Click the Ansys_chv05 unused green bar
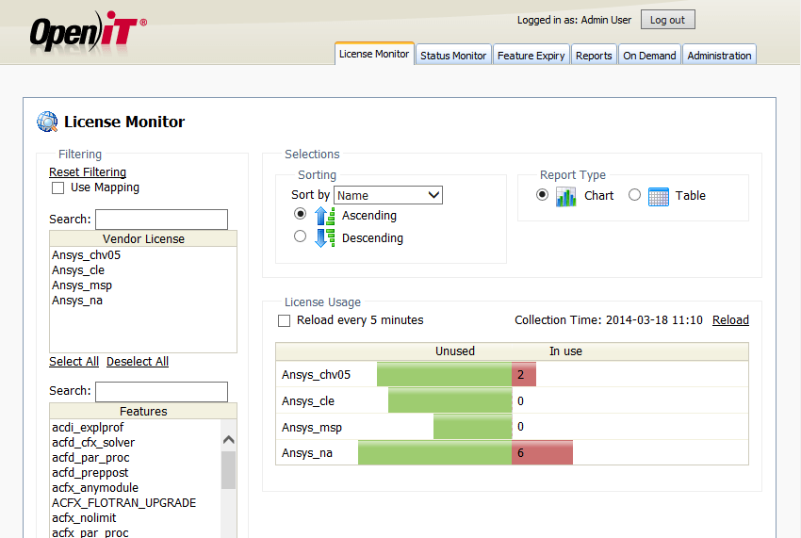The image size is (801, 538). (445, 374)
